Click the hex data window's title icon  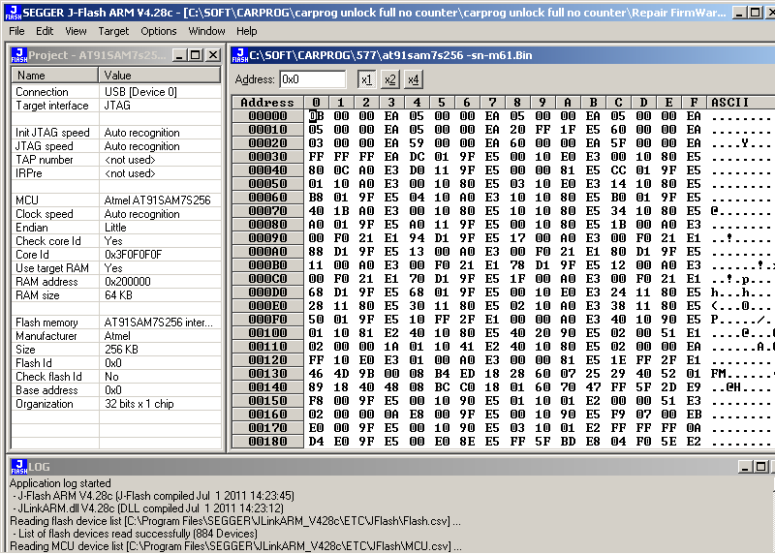239,55
